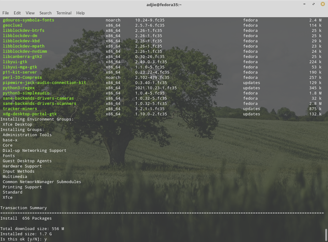Click package name libyui-gtk
The height and width of the screenshot is (242, 328).
pyautogui.click(x=15, y=62)
